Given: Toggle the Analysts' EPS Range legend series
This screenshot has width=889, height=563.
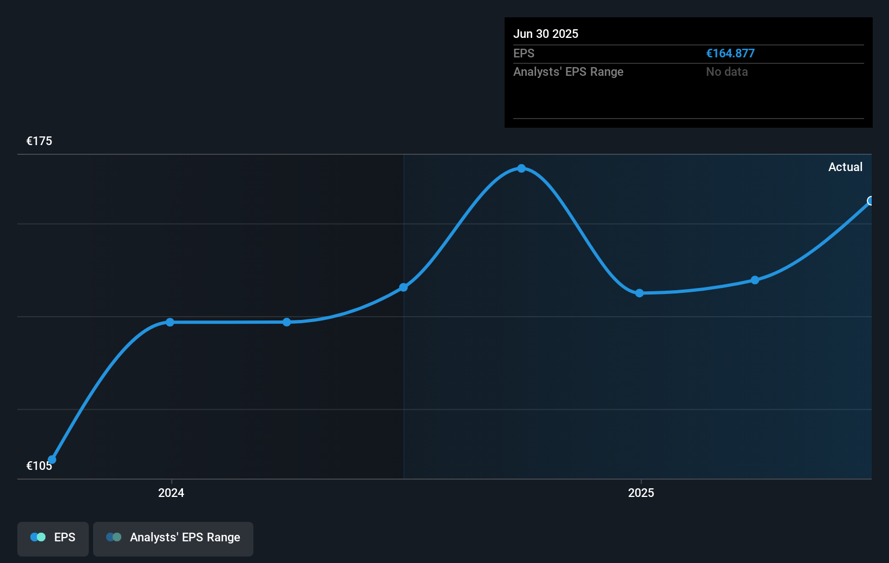Looking at the screenshot, I should (x=173, y=539).
